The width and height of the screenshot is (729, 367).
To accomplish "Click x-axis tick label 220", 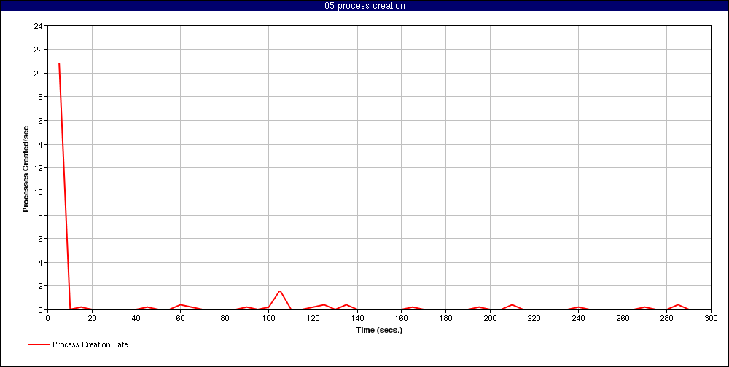I will click(x=534, y=318).
